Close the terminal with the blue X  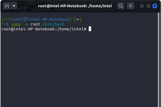tap(155, 6)
